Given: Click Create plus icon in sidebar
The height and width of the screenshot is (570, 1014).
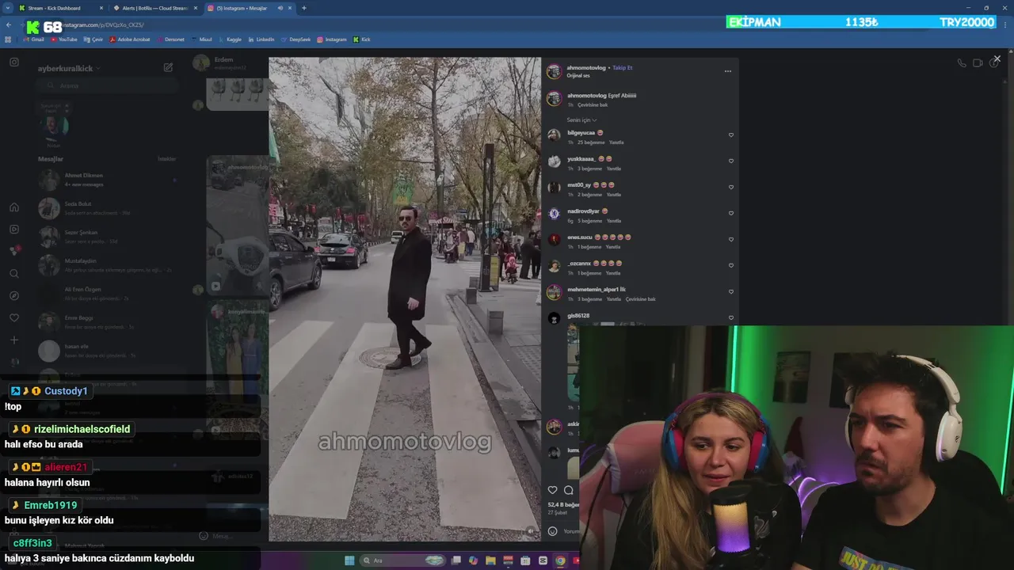Looking at the screenshot, I should coord(14,340).
